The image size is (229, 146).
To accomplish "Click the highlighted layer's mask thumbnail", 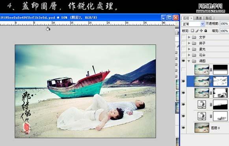I will [220, 81].
